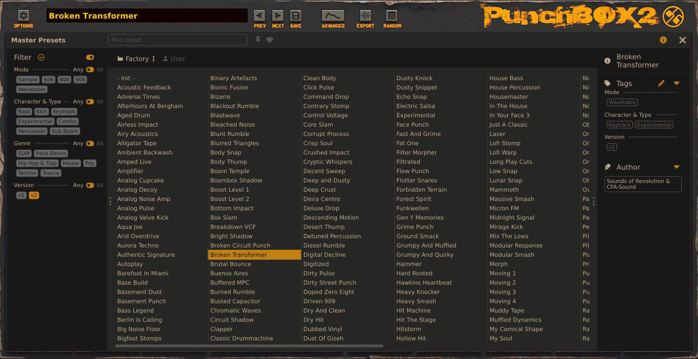The width and height of the screenshot is (698, 359).
Task: Click the orange info icon in browser header
Action: pos(663,40)
